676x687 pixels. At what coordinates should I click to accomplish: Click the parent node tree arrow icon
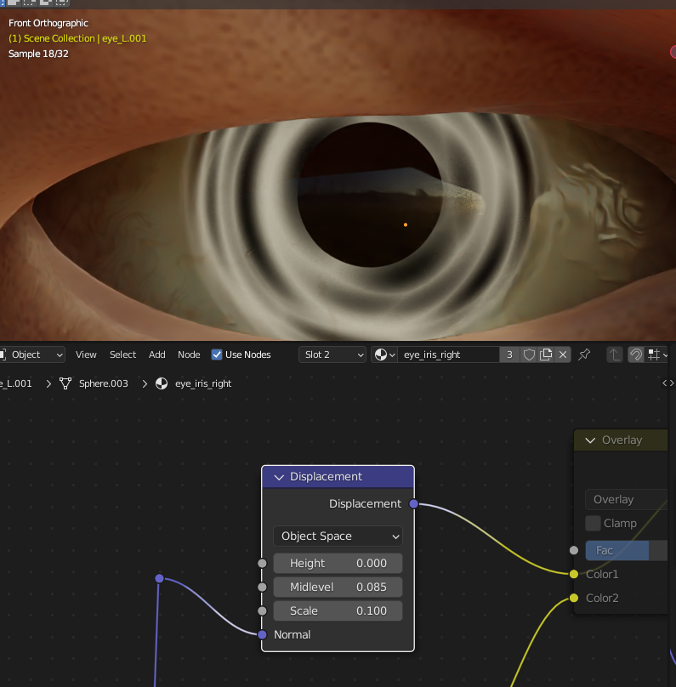pos(614,355)
